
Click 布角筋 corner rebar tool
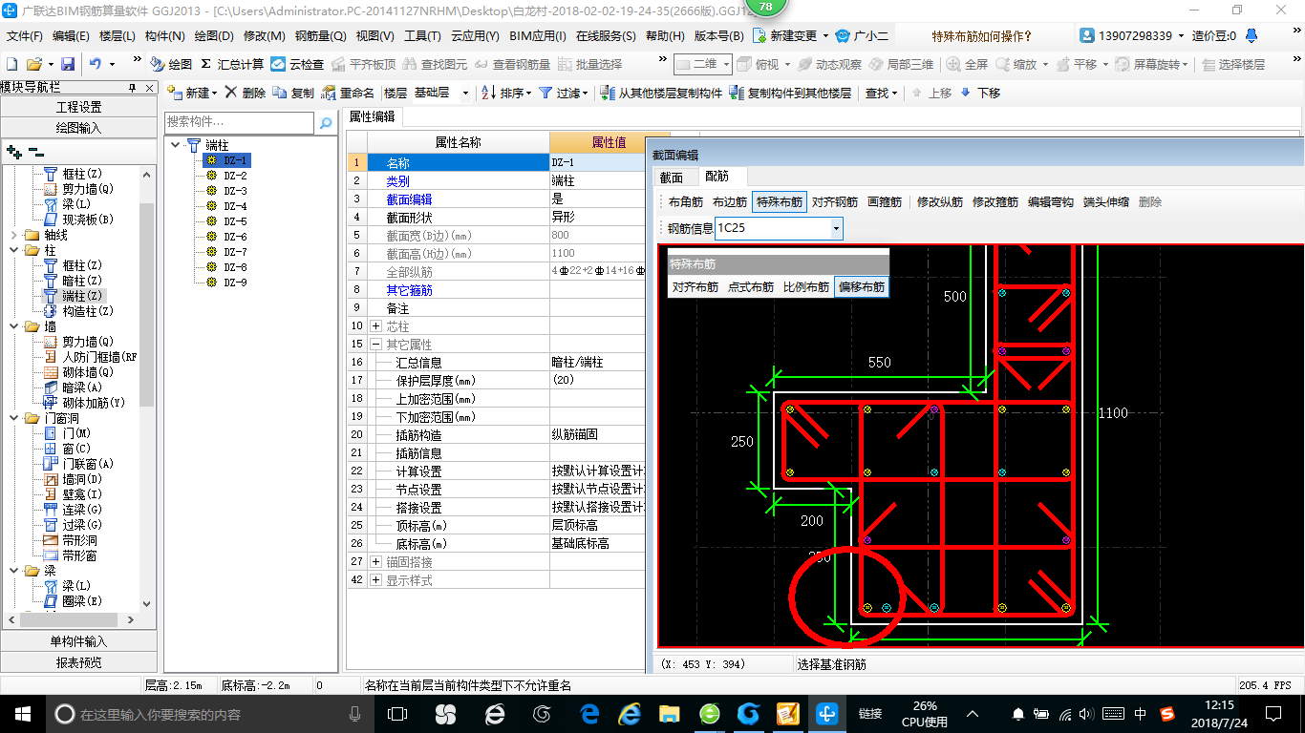(x=685, y=202)
